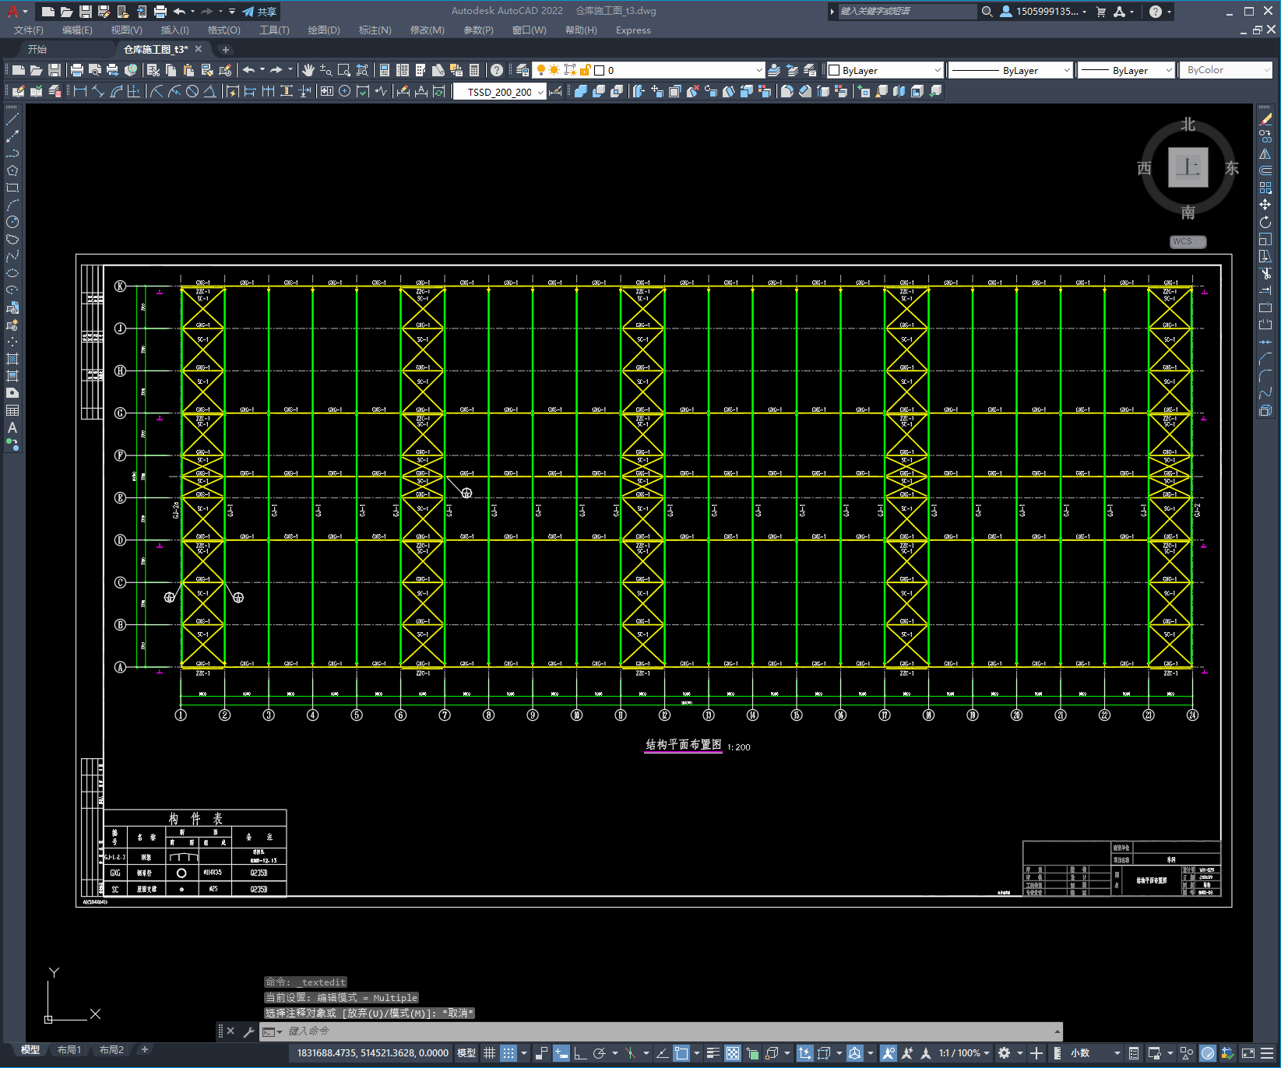
Task: Toggle lineweight display in status bar
Action: (x=713, y=1053)
